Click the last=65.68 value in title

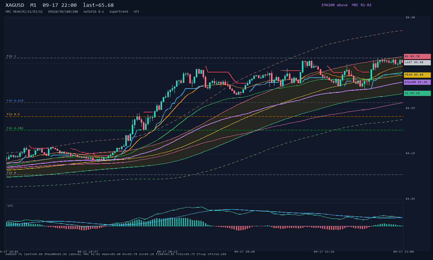98,5
